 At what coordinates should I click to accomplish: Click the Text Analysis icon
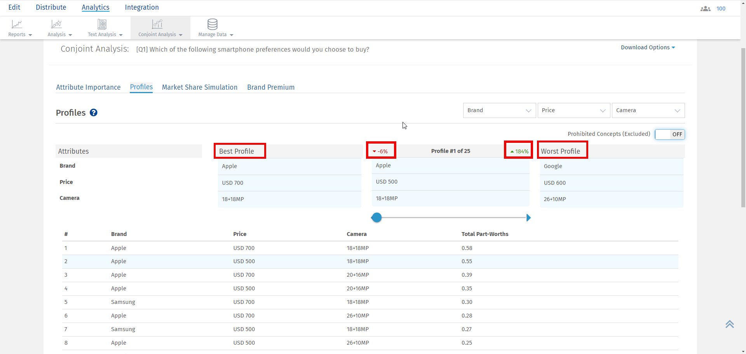tap(102, 24)
